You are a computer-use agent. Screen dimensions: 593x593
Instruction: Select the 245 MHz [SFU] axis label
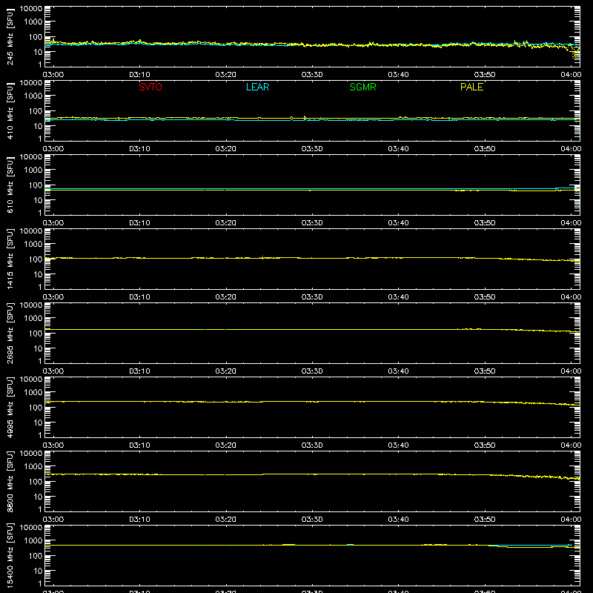click(10, 36)
